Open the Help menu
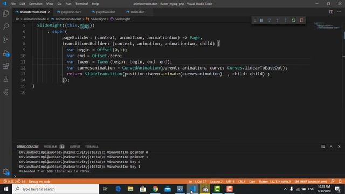Screen dimensions: 345x194 pyautogui.click(x=95, y=4)
